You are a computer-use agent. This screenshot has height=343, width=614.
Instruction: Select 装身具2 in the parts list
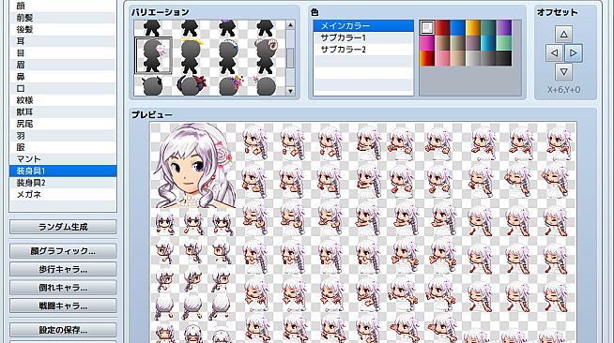pos(63,183)
